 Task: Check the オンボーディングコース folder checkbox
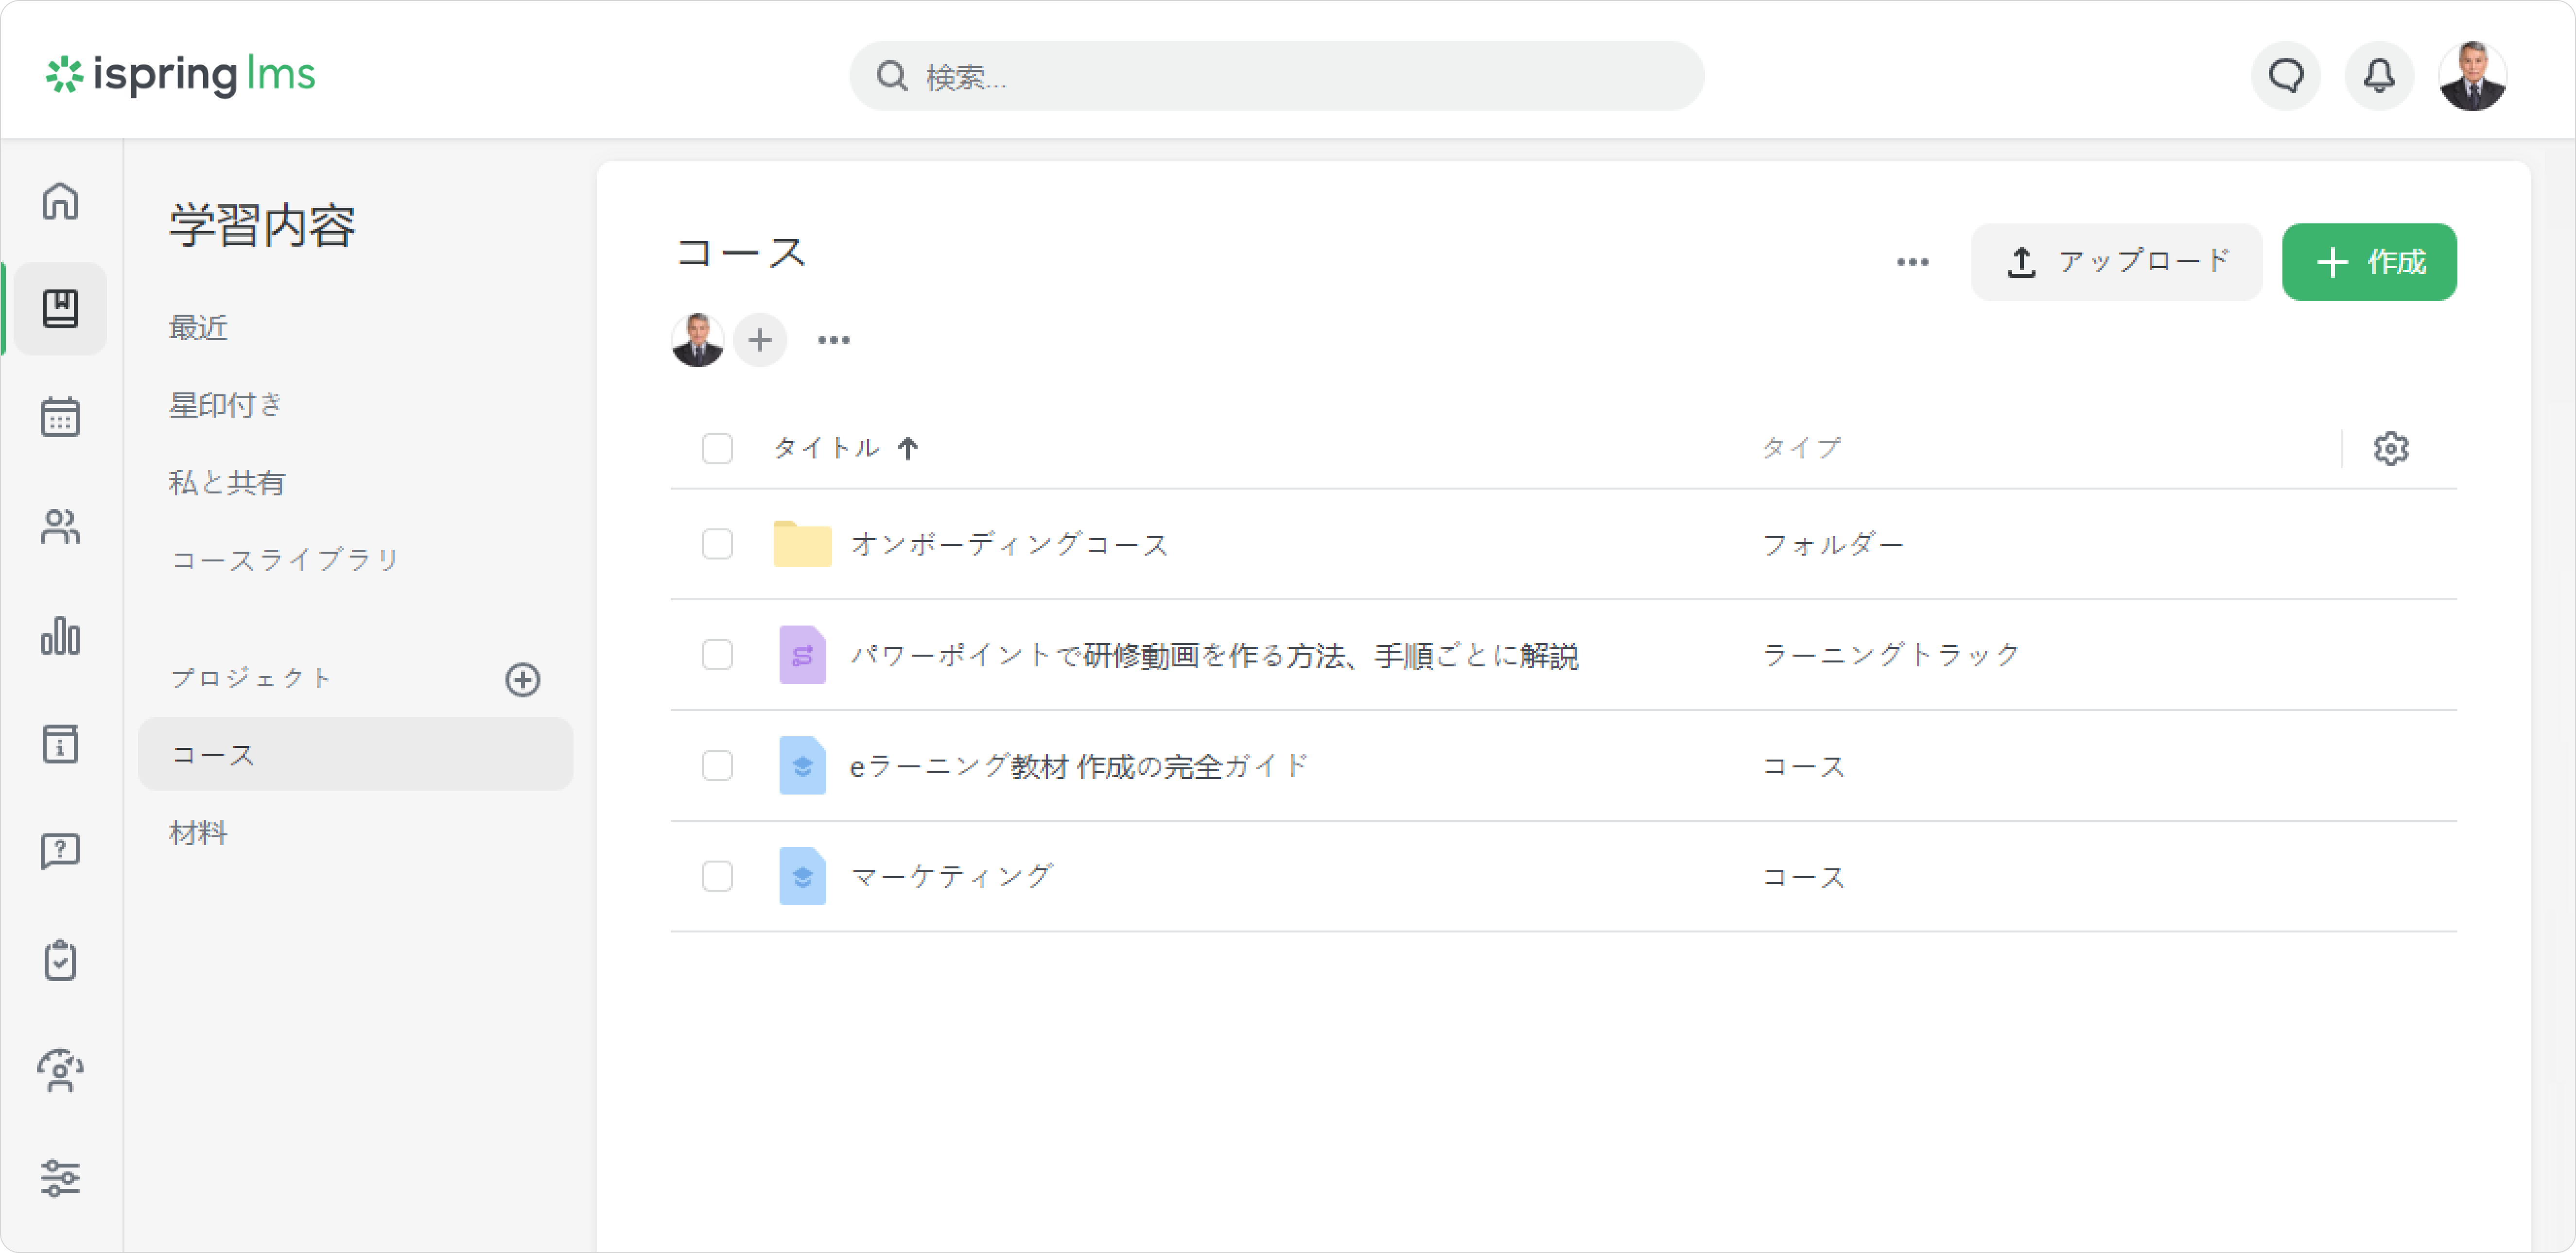[x=717, y=544]
